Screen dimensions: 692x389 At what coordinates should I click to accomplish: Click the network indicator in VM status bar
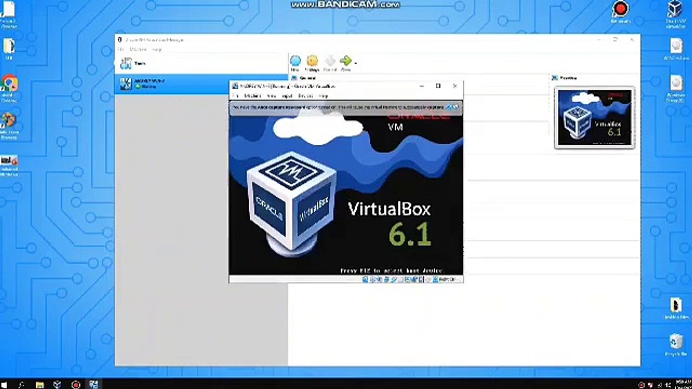386,279
